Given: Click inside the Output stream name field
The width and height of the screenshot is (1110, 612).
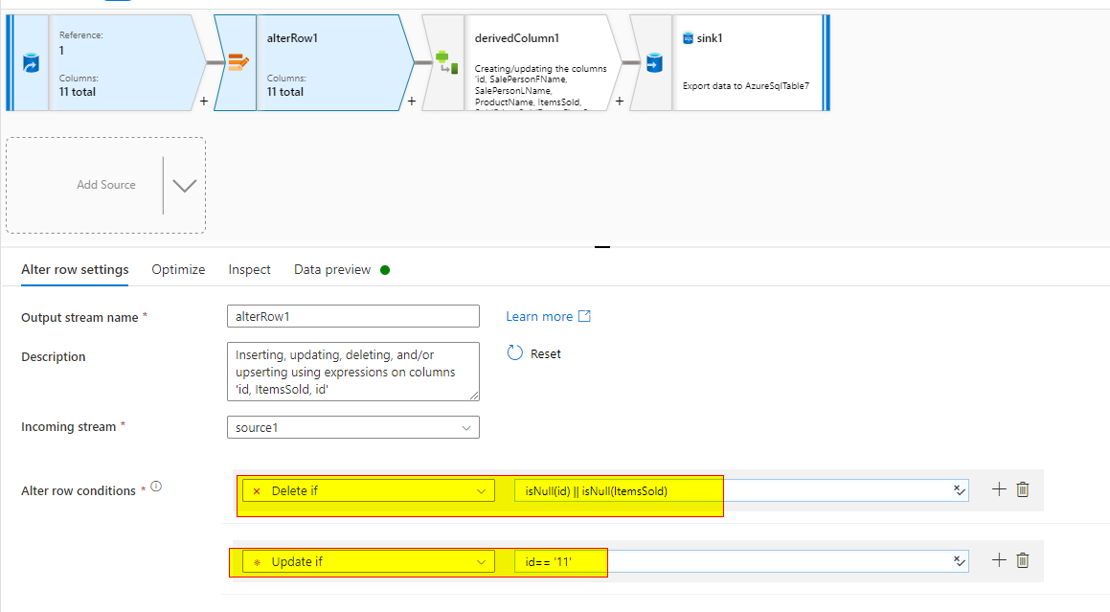Looking at the screenshot, I should pyautogui.click(x=352, y=316).
